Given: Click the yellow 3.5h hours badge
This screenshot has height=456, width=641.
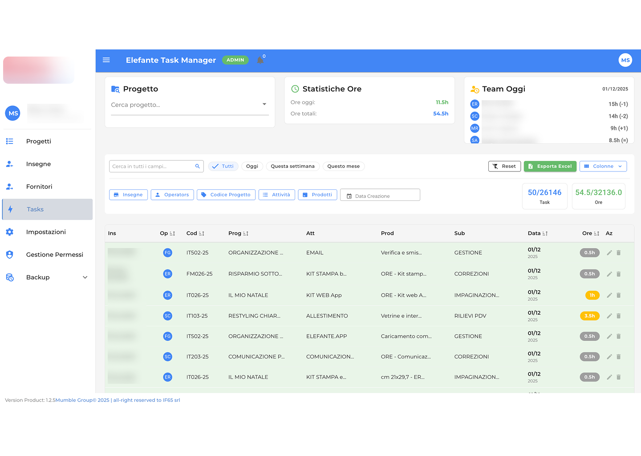Looking at the screenshot, I should point(590,316).
